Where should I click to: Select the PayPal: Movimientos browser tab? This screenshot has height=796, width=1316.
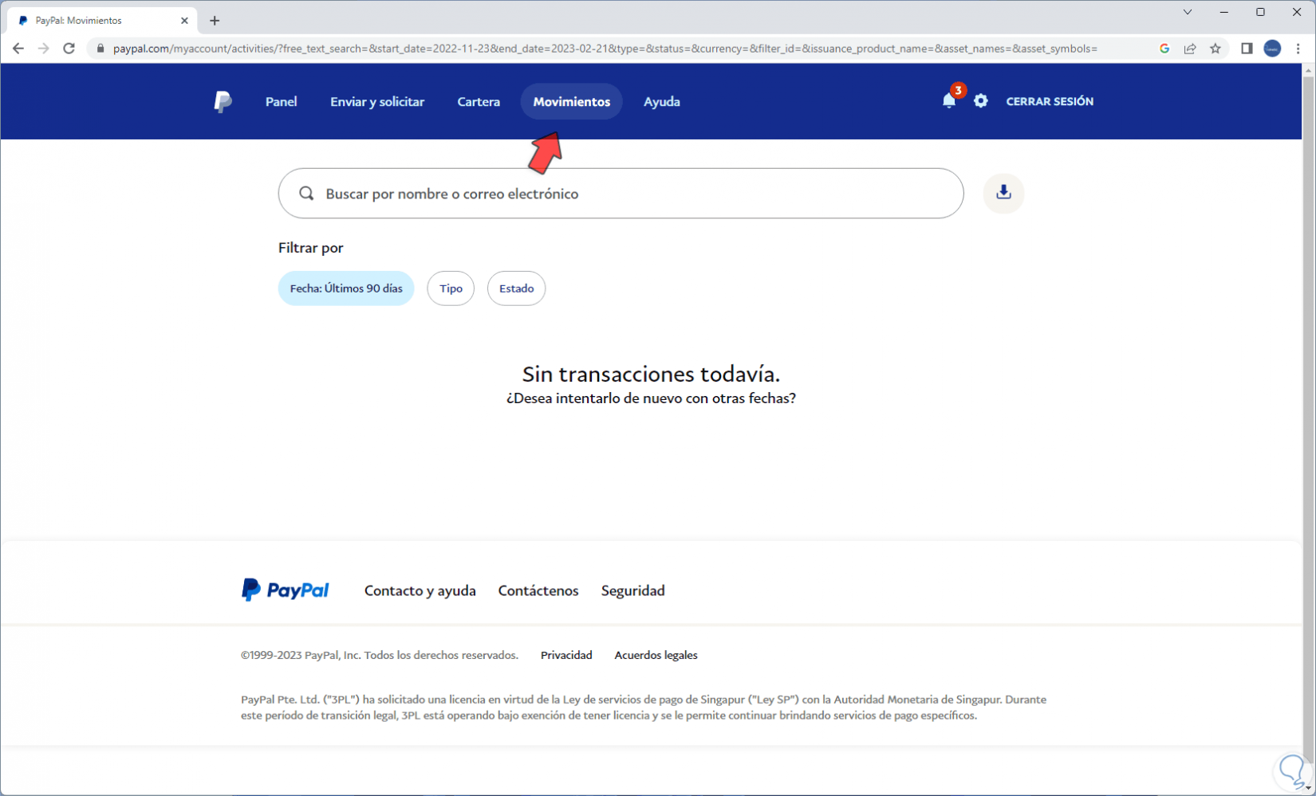coord(103,21)
